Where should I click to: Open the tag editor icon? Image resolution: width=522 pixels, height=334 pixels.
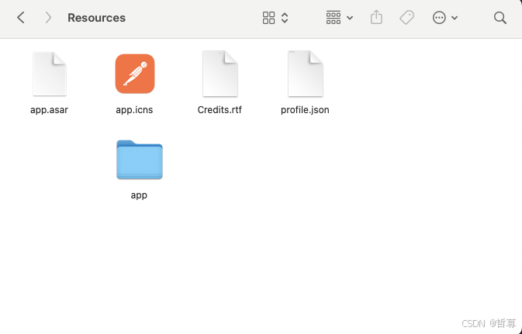coord(406,17)
